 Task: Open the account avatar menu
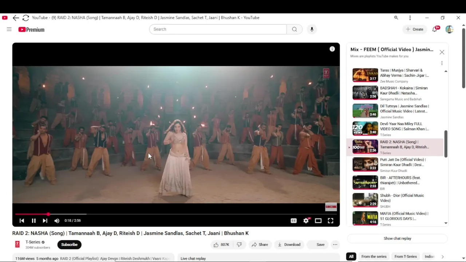[x=449, y=29]
